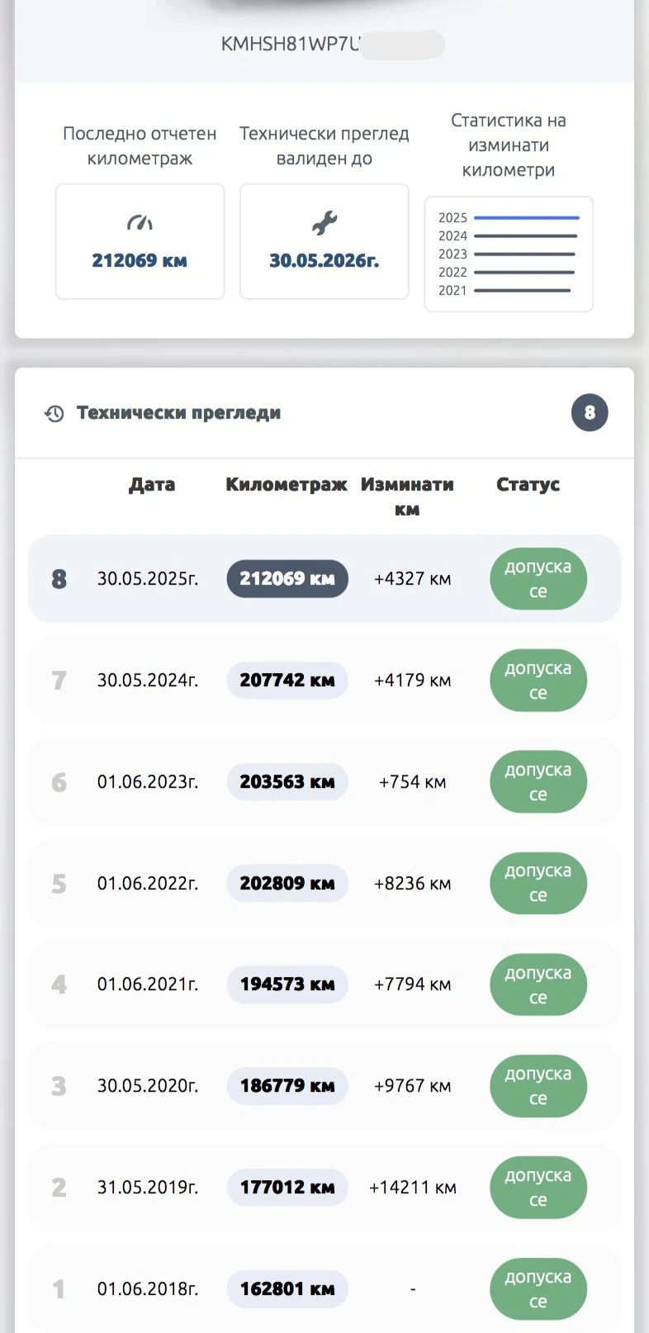This screenshot has height=1333, width=649.
Task: Click the history clock icon beside Технически прегледи
Action: 54,414
